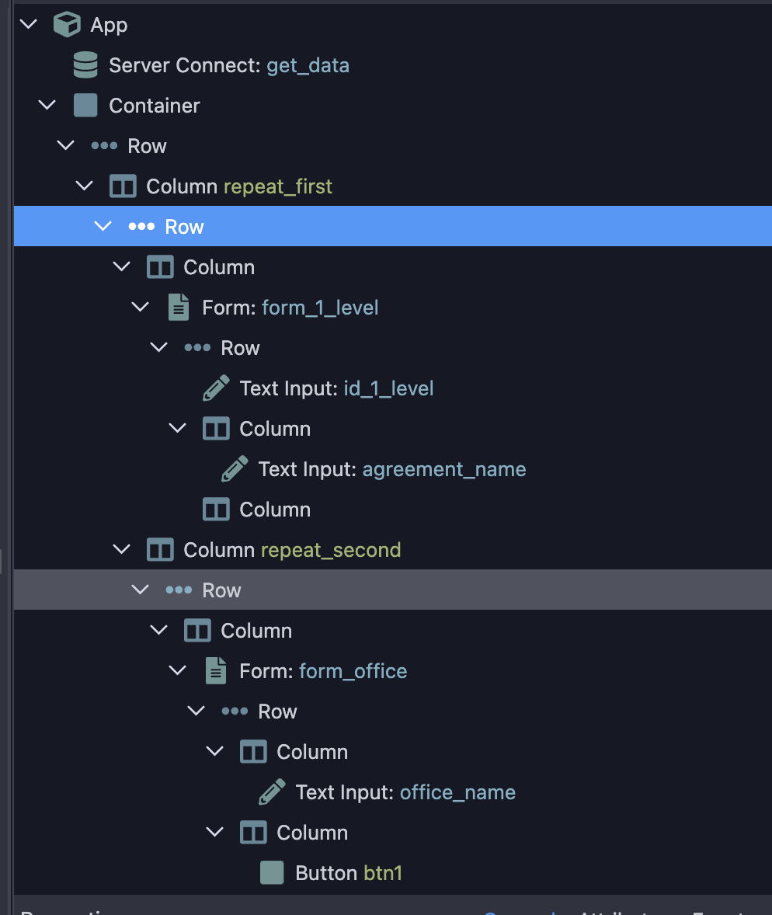This screenshot has width=772, height=915.
Task: Click the Button icon next to btn1
Action: click(x=272, y=872)
